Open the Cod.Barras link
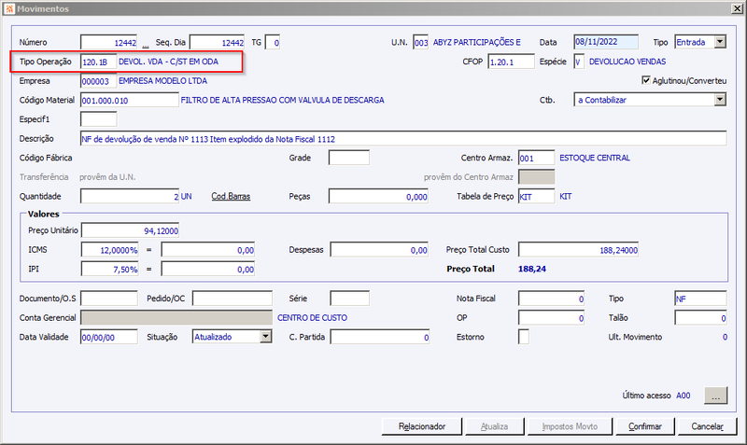747x445 pixels. pos(231,196)
